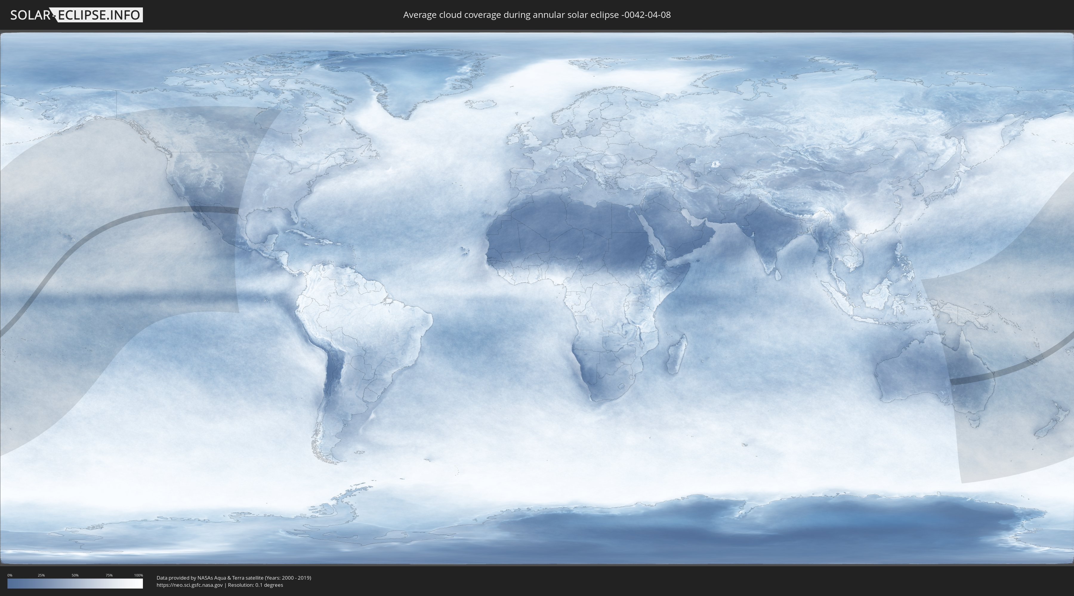This screenshot has height=596, width=1074.
Task: Click the 75% legend label
Action: pyautogui.click(x=109, y=575)
